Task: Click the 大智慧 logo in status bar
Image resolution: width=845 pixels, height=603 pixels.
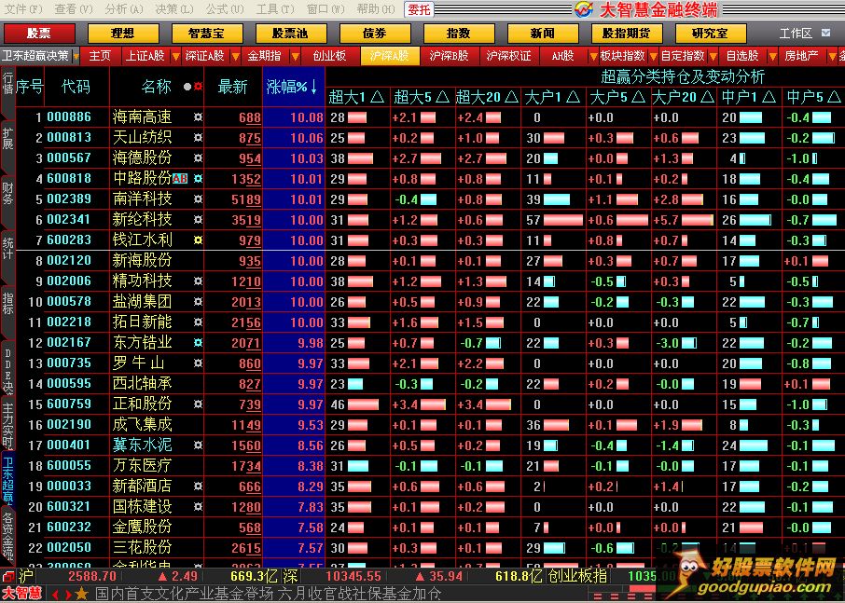Action: pyautogui.click(x=22, y=594)
